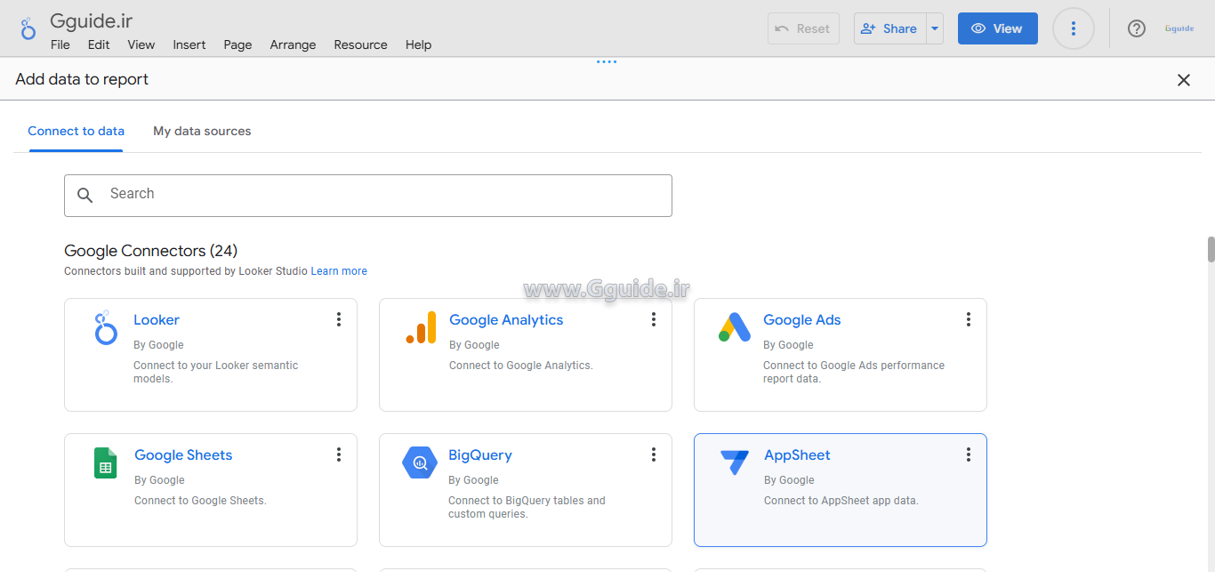1215x579 pixels.
Task: Select the Google Analytics bar chart icon
Action: pos(422,327)
